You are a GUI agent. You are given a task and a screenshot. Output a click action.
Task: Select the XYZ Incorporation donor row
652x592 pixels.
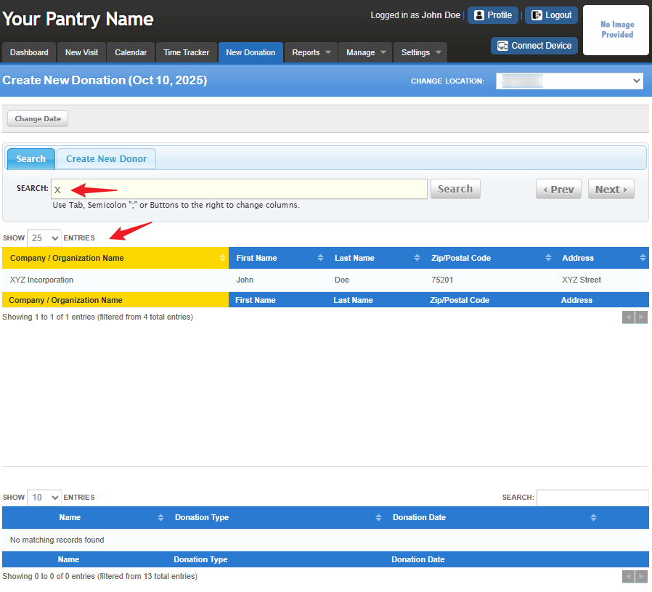(x=325, y=280)
